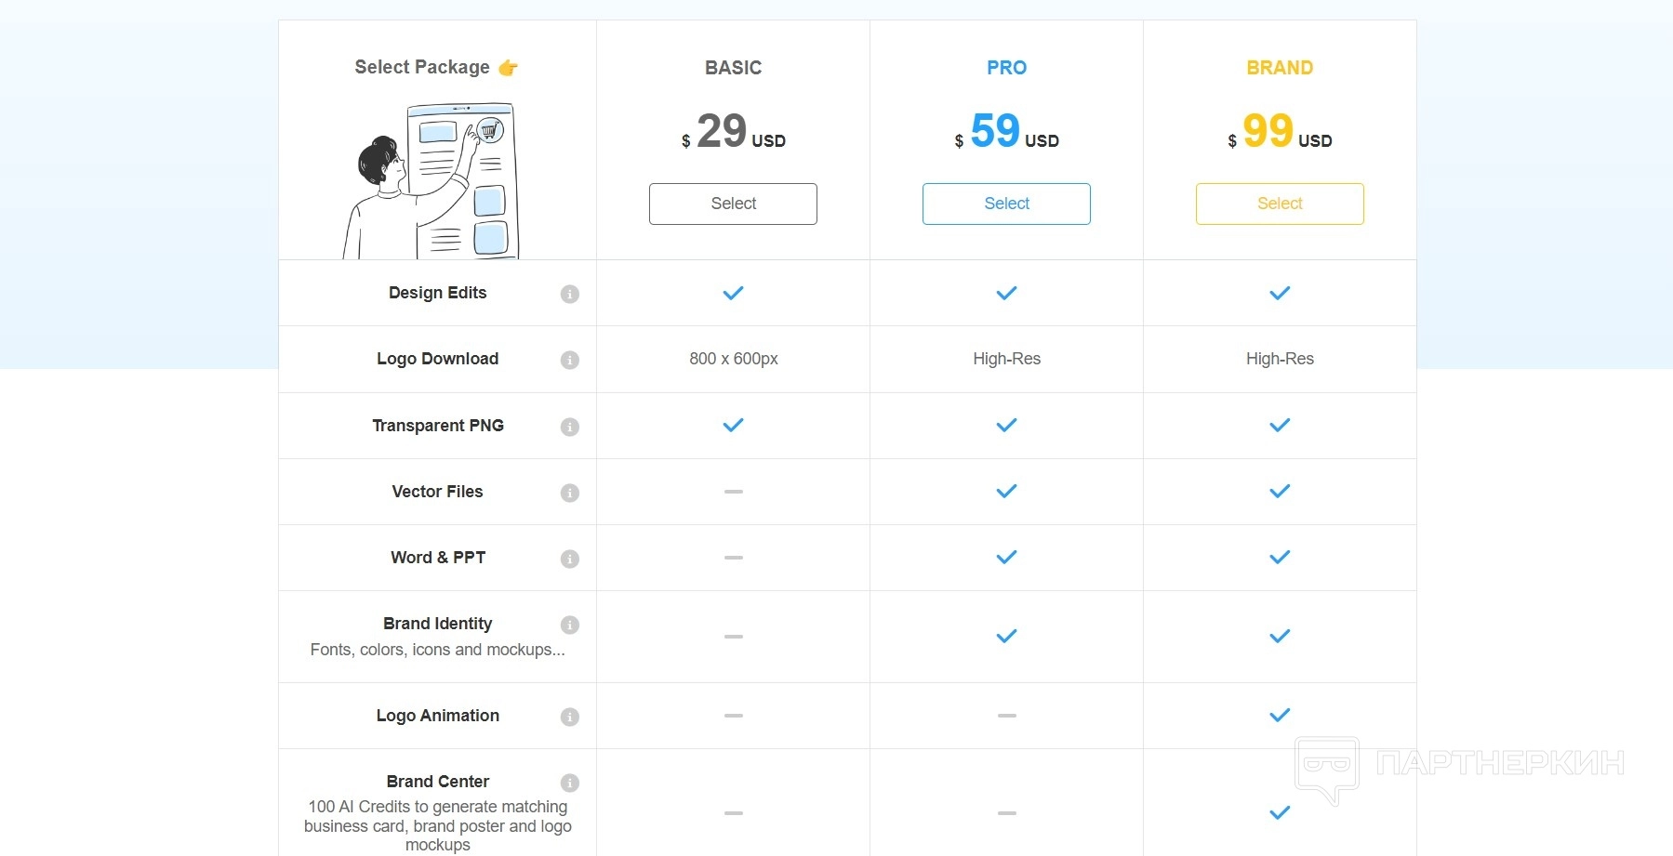Click the BRAND plan heading

(1280, 68)
